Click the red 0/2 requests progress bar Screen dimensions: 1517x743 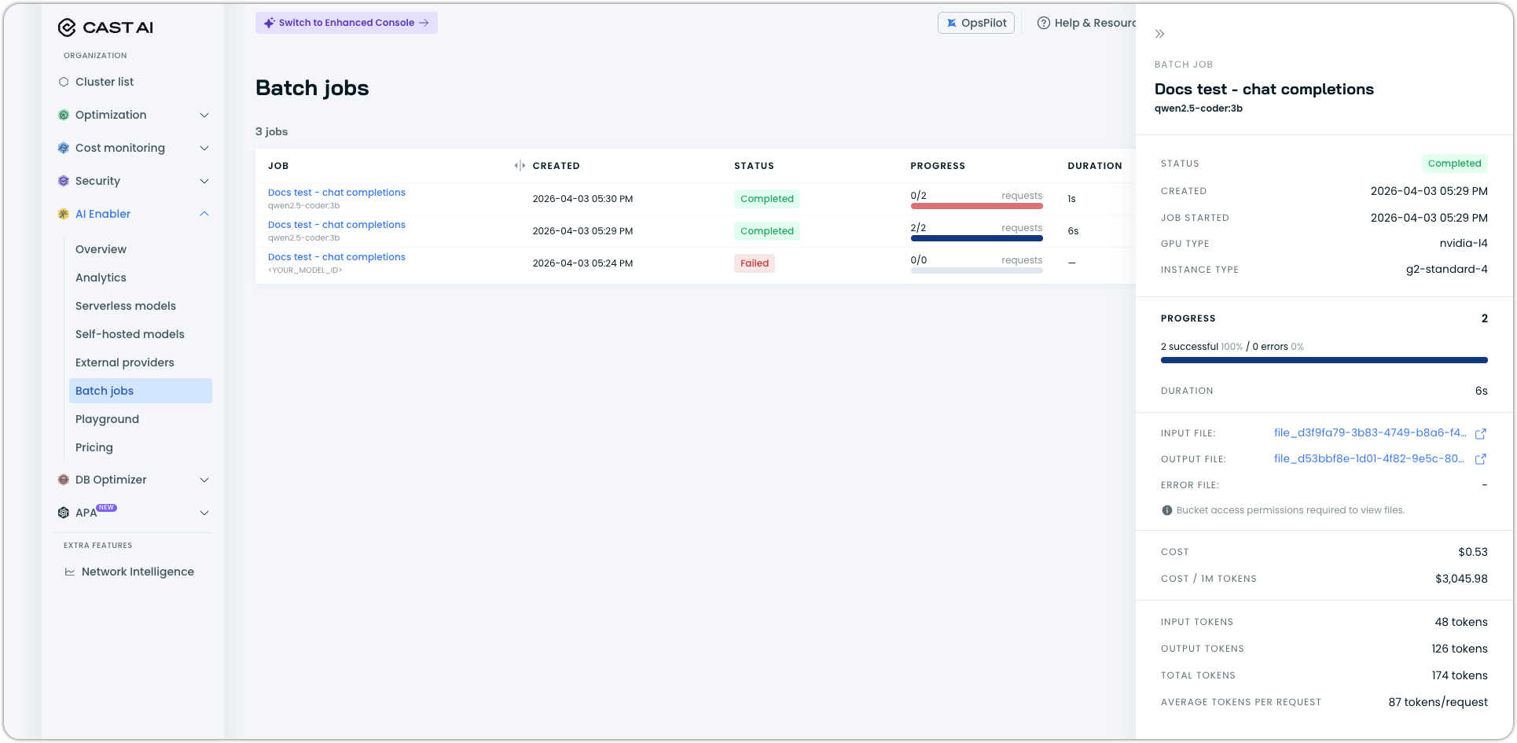coord(976,206)
